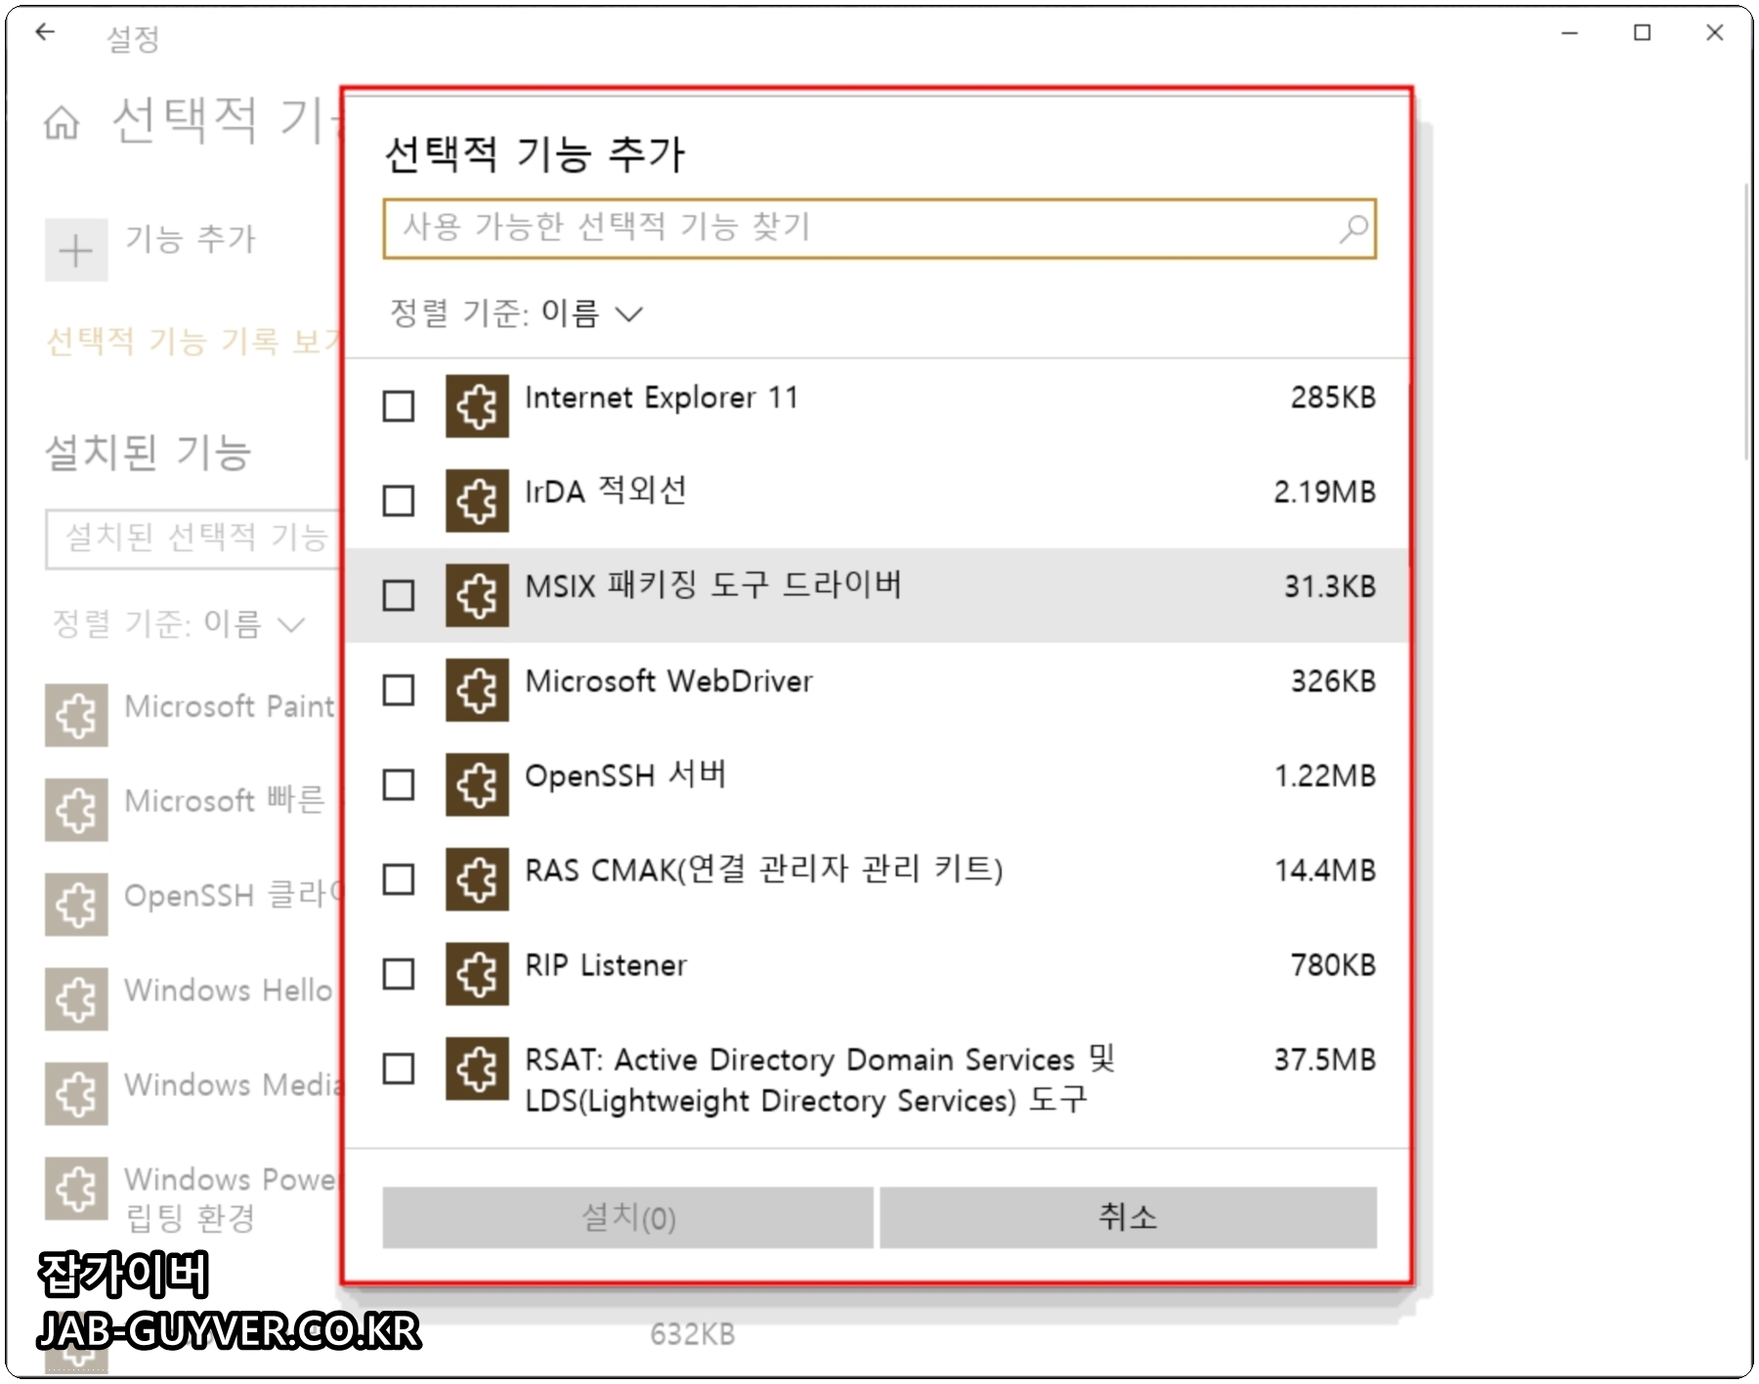
Task: Click the 326KB size value
Action: tap(1333, 681)
